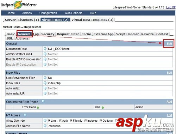
Task: Click the Document Root help icon
Action: click(45, 49)
